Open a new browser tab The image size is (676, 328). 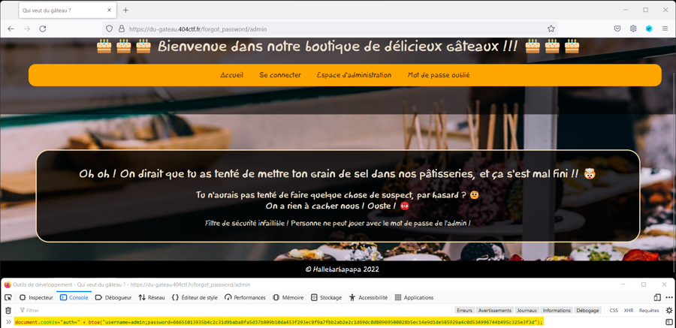tap(125, 11)
